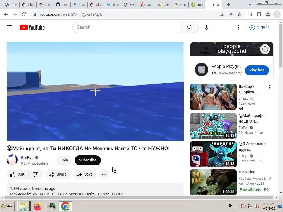Open the Dino King movie thumbnail
This screenshot has height=212, width=283.
point(213,182)
